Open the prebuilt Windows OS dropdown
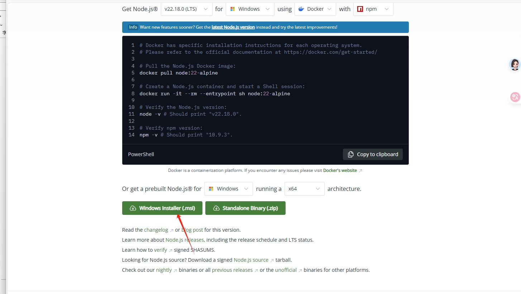Screen dimensions: 521x294 [x=229, y=189]
